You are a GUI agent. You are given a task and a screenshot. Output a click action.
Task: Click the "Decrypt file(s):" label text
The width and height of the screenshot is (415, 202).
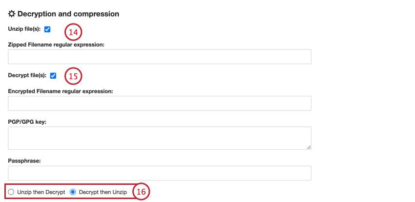tap(27, 75)
